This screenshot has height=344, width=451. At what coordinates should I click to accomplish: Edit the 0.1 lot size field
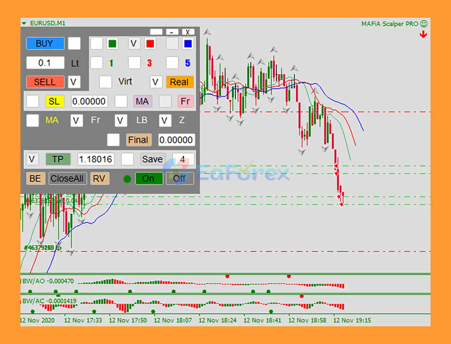point(45,63)
